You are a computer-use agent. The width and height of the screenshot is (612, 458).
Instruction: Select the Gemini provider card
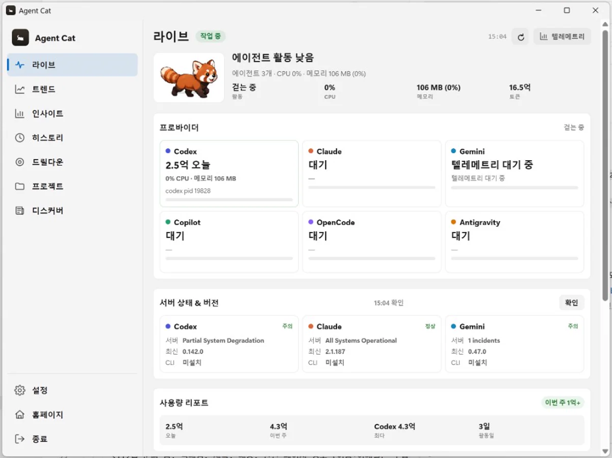coord(515,174)
